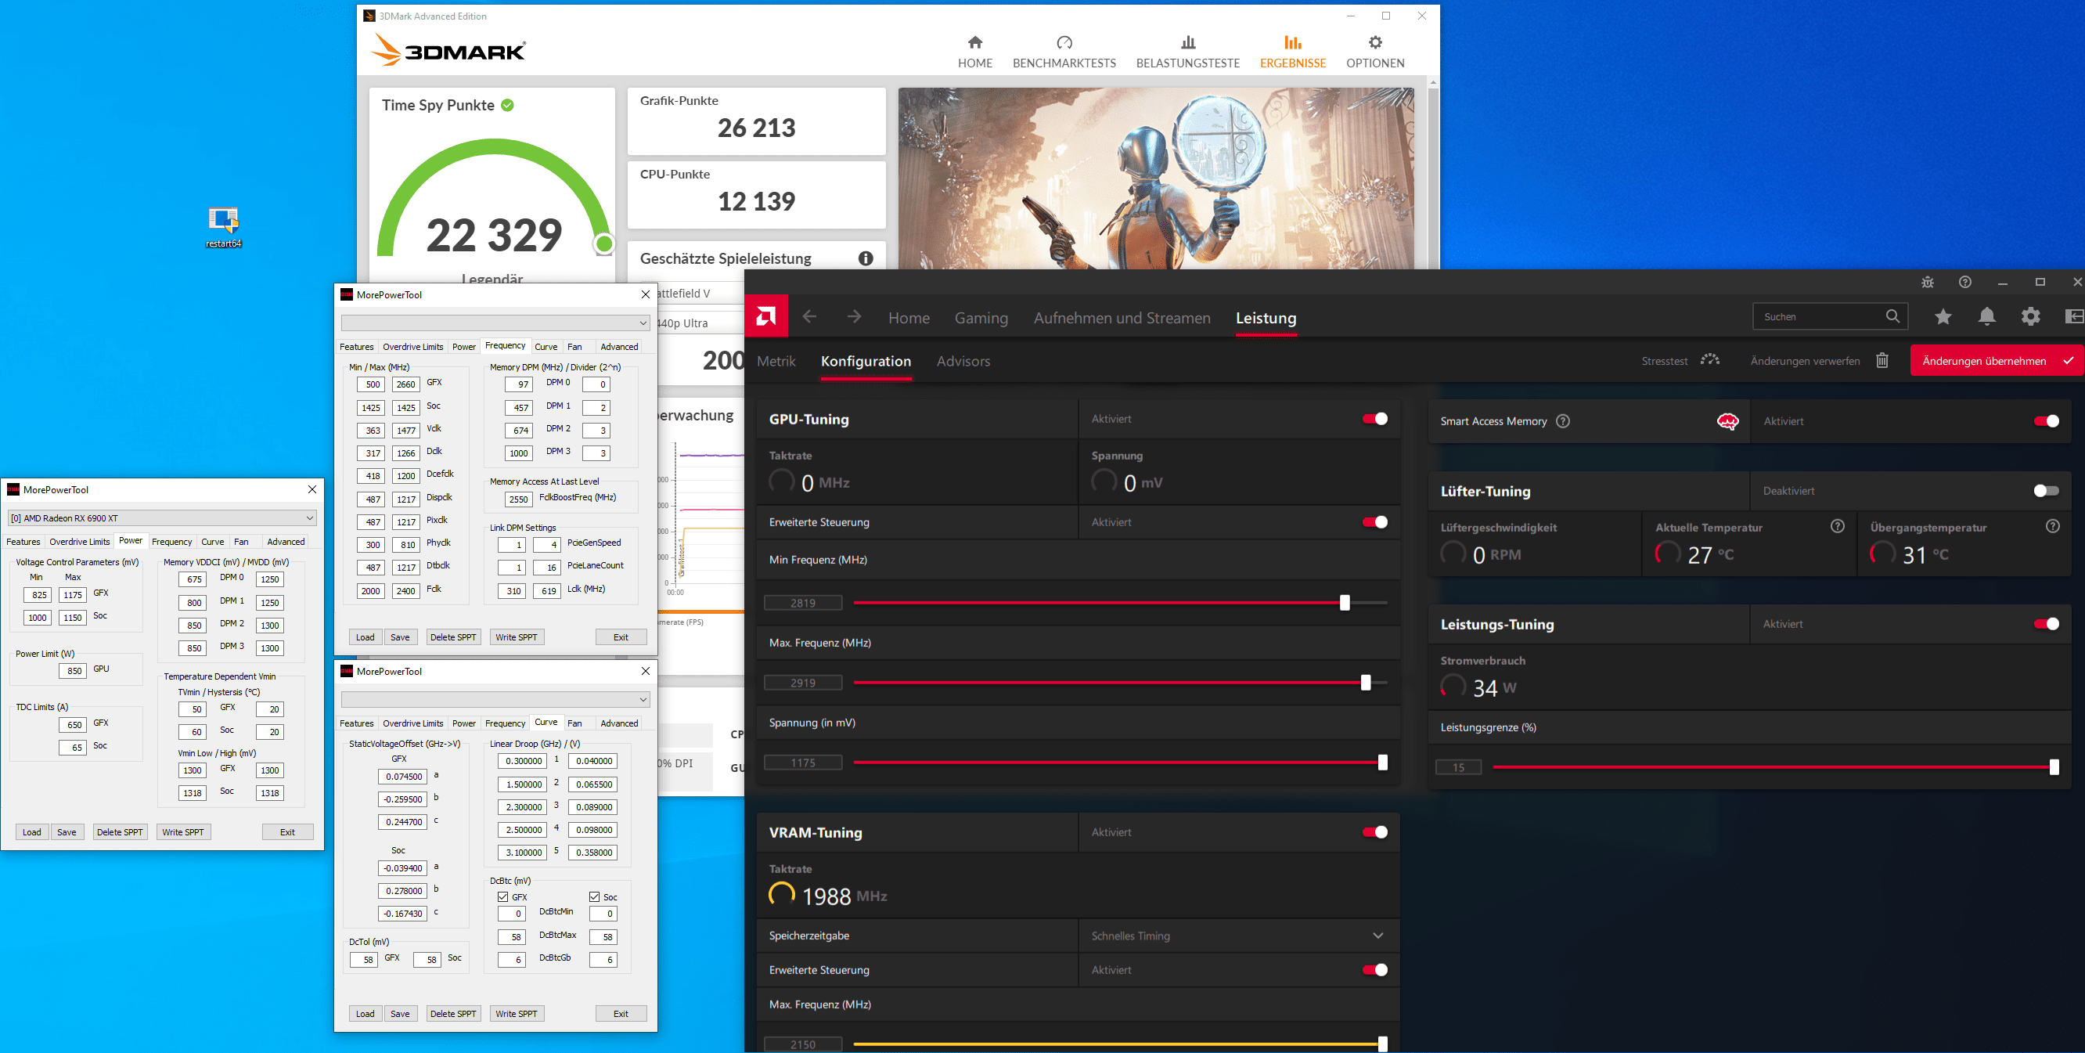Uncheck the Soc DcBtc checkbox
Screen dimensions: 2085x1053
[594, 896]
